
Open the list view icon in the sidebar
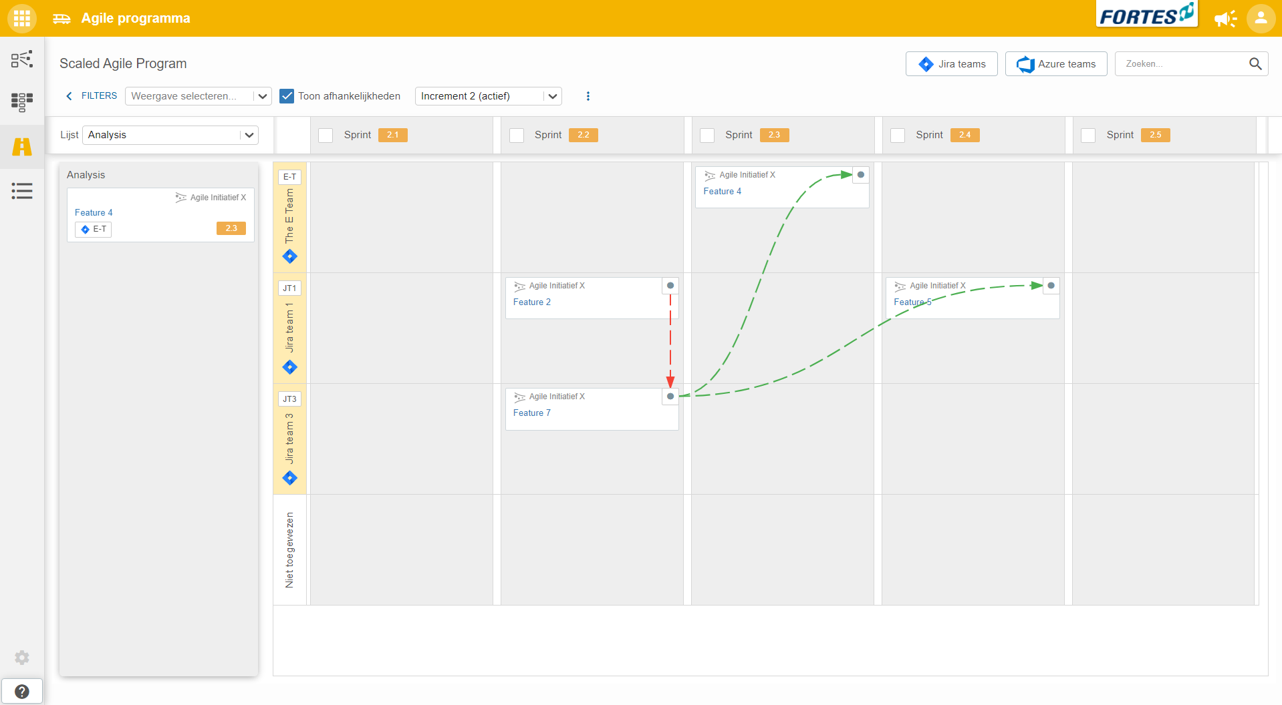pos(22,191)
